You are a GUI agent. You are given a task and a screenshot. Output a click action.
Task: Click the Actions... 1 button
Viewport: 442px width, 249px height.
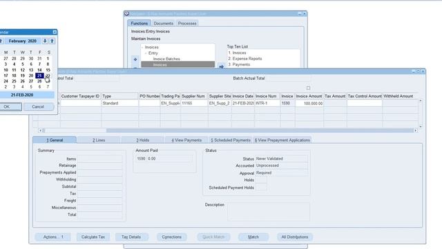click(x=53, y=237)
